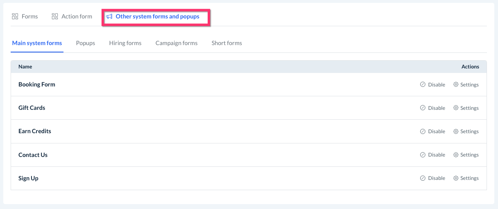Disable the Sign Up form
The height and width of the screenshot is (209, 498).
coord(436,178)
